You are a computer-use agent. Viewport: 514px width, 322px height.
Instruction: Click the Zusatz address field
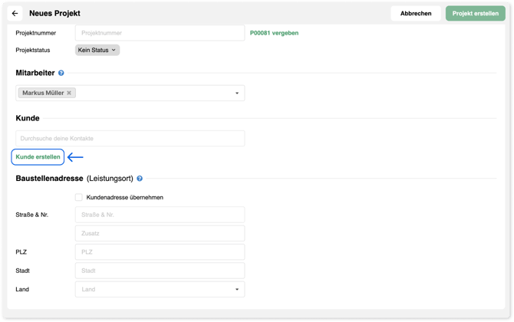coord(160,233)
